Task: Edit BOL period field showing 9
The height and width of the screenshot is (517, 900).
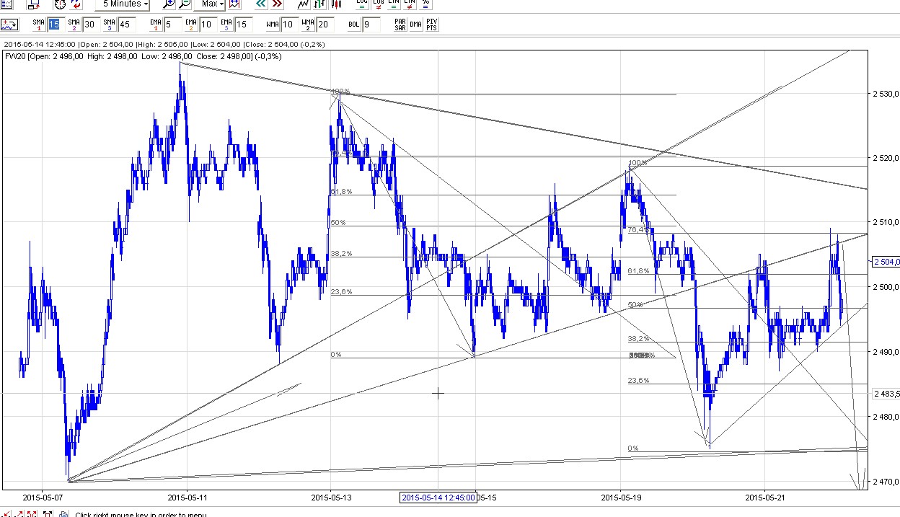Action: click(x=371, y=25)
